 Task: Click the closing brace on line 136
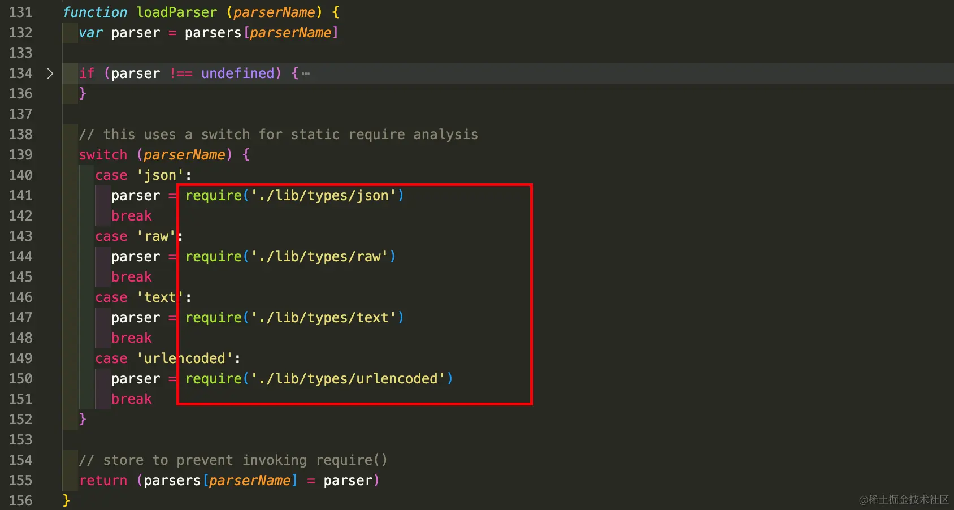click(x=83, y=93)
